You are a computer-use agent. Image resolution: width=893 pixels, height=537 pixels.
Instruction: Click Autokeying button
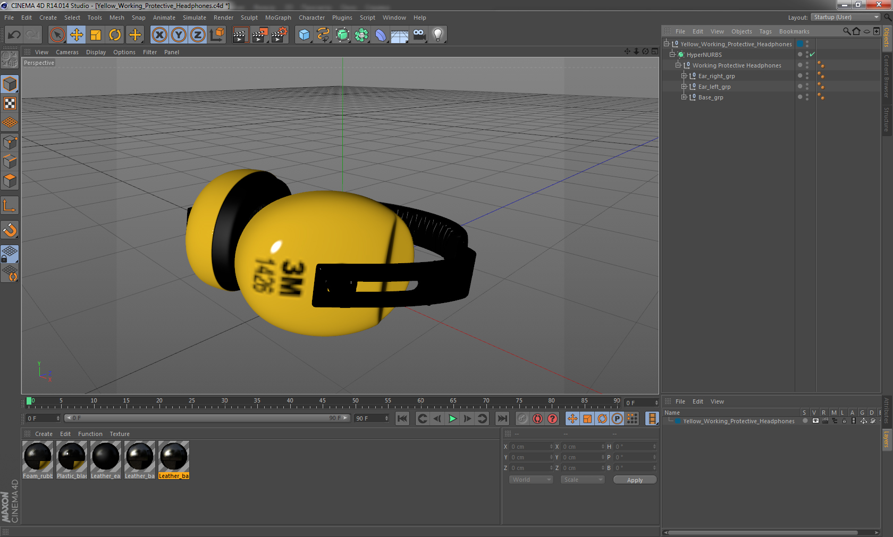pyautogui.click(x=537, y=418)
